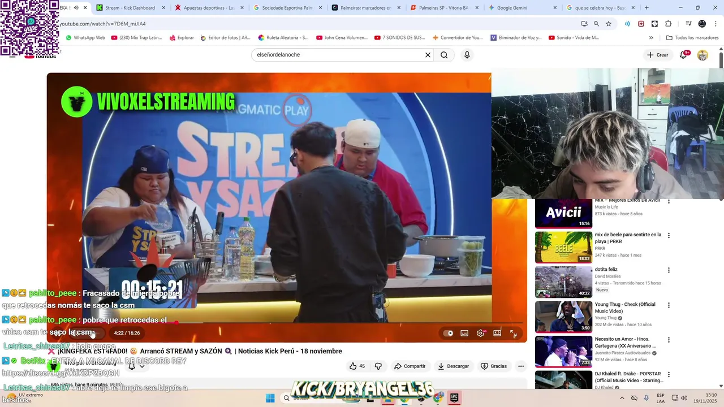Open Chrome profile avatar

coord(702,24)
